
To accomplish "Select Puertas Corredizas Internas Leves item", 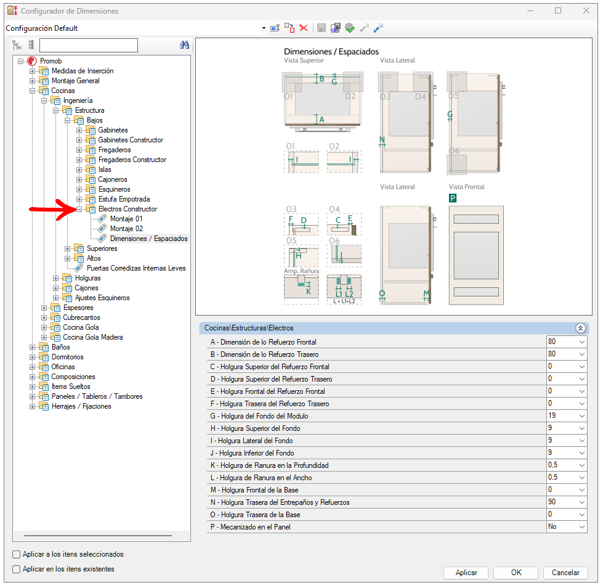I will click(136, 268).
